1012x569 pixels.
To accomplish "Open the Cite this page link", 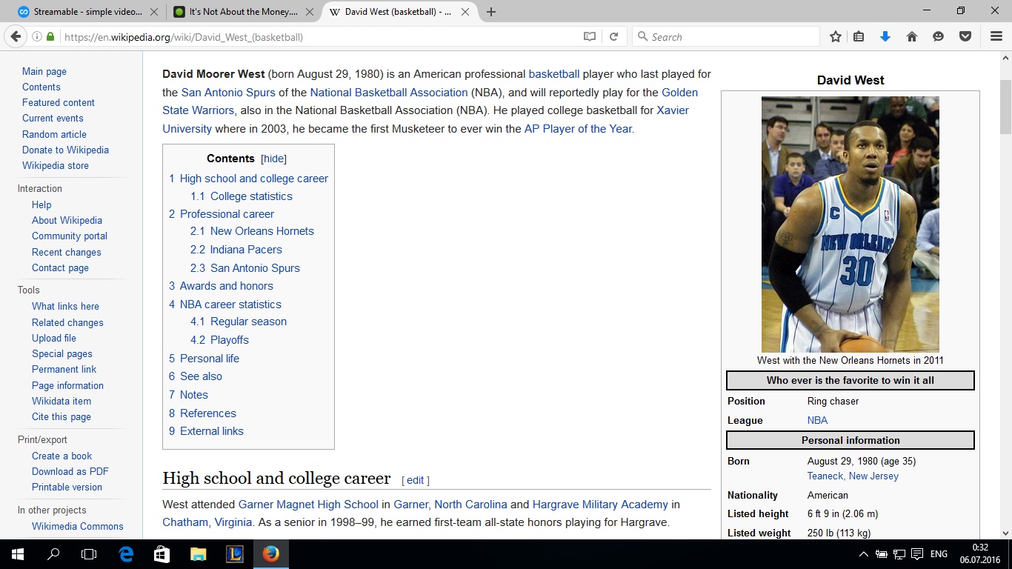I will coord(61,416).
